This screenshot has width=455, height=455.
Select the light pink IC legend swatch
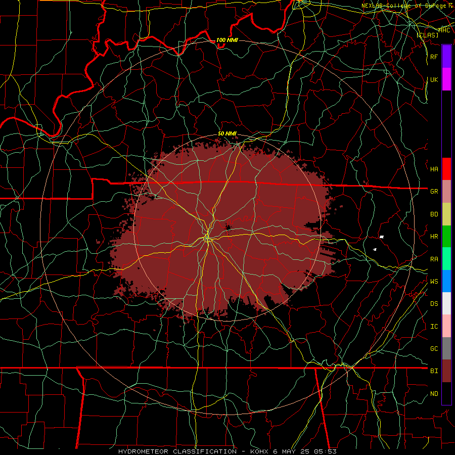click(x=446, y=326)
